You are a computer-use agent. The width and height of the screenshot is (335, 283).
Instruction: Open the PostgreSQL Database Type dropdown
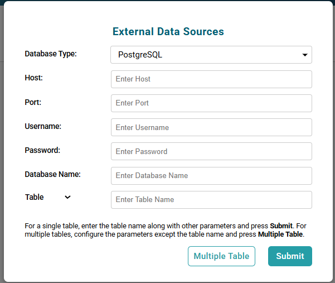[211, 55]
